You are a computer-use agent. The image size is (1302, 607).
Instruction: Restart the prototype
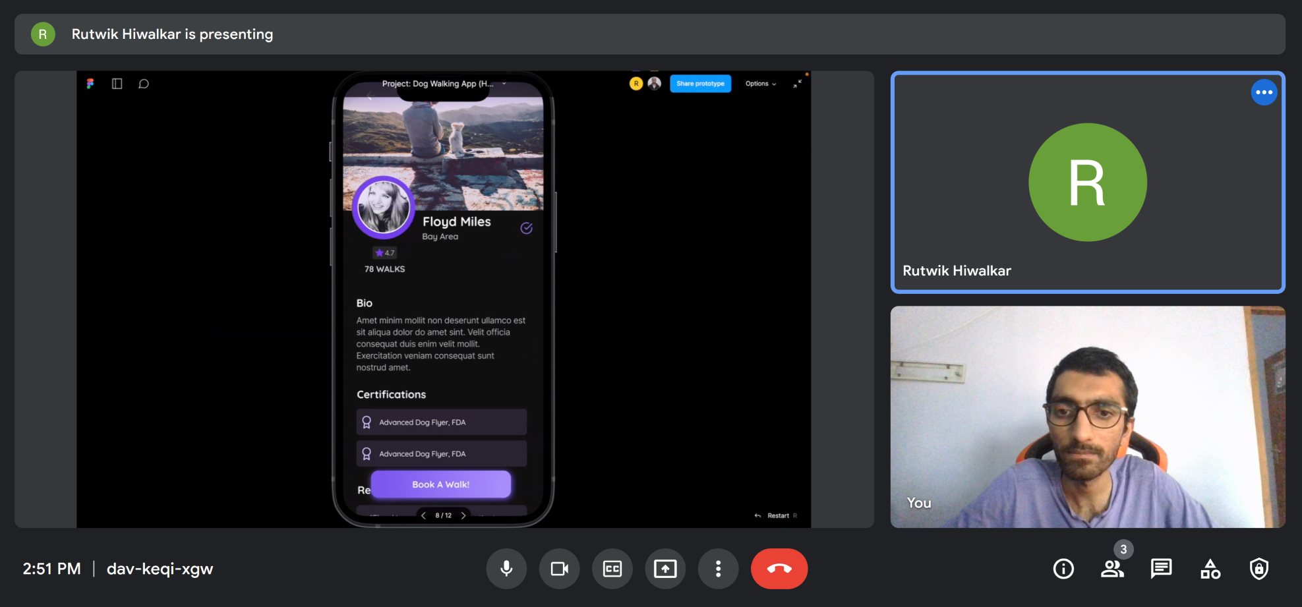tap(775, 515)
